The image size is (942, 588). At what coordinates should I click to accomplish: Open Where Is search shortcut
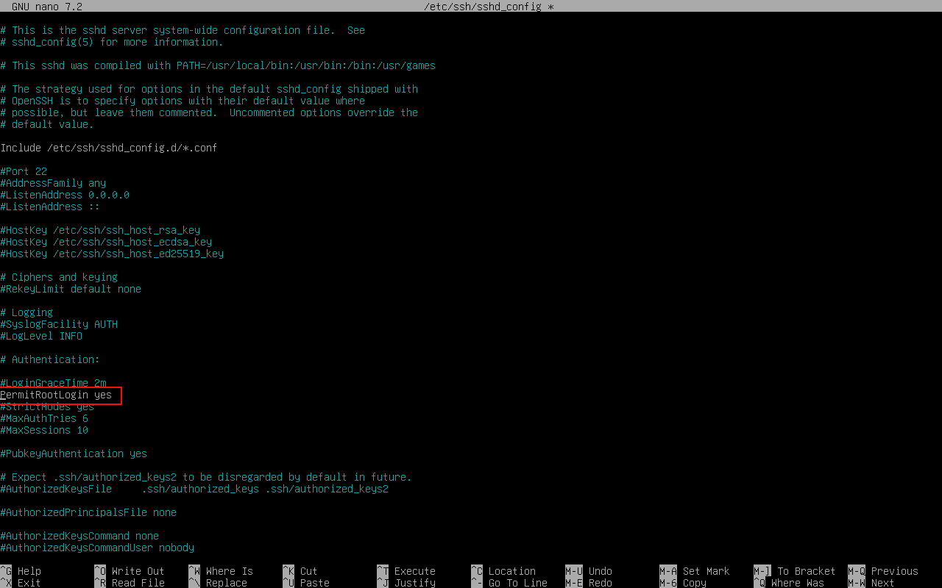coord(229,571)
